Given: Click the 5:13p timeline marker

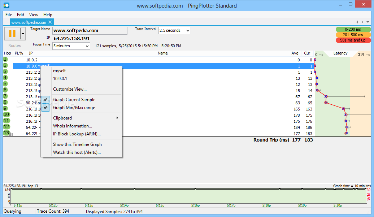Looking at the screenshot, I should pos(89,205).
